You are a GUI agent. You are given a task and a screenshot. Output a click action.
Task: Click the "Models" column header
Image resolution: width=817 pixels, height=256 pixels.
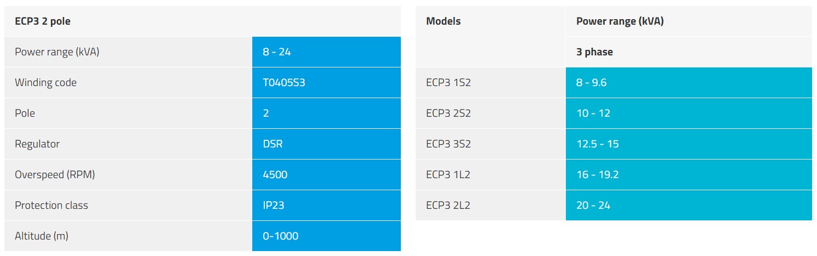(443, 21)
